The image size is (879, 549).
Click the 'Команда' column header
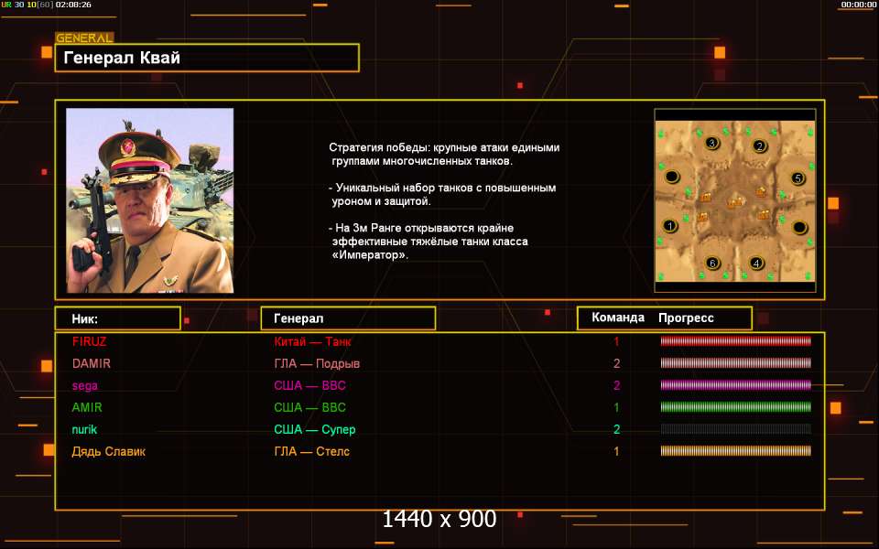click(x=618, y=318)
